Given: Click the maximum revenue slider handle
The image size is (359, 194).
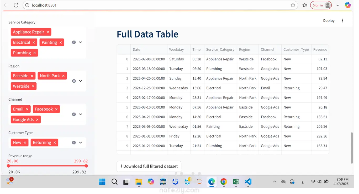Looking at the screenshot, I should point(86,166).
